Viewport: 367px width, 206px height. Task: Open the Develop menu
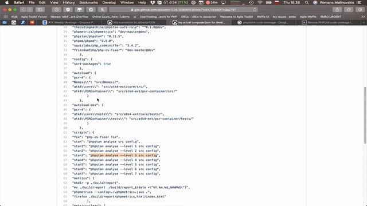[x=109, y=2]
